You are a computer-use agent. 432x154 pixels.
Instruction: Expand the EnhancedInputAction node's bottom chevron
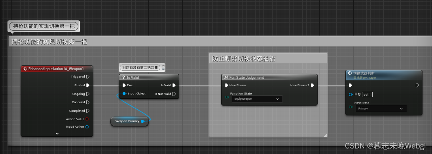(x=57, y=134)
